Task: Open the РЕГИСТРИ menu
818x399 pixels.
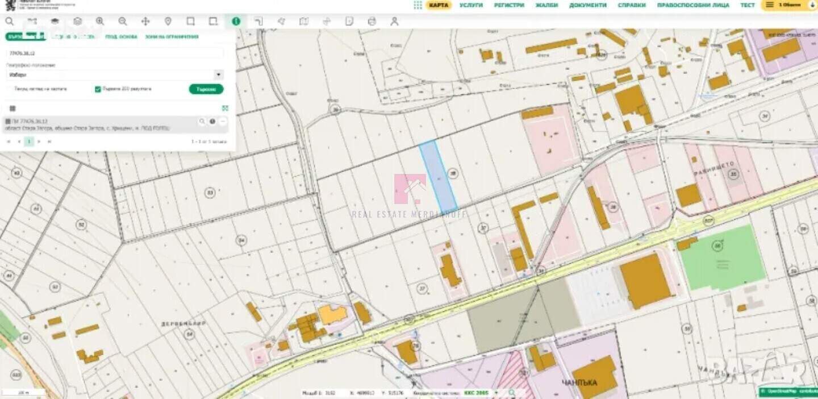Action: 509,5
